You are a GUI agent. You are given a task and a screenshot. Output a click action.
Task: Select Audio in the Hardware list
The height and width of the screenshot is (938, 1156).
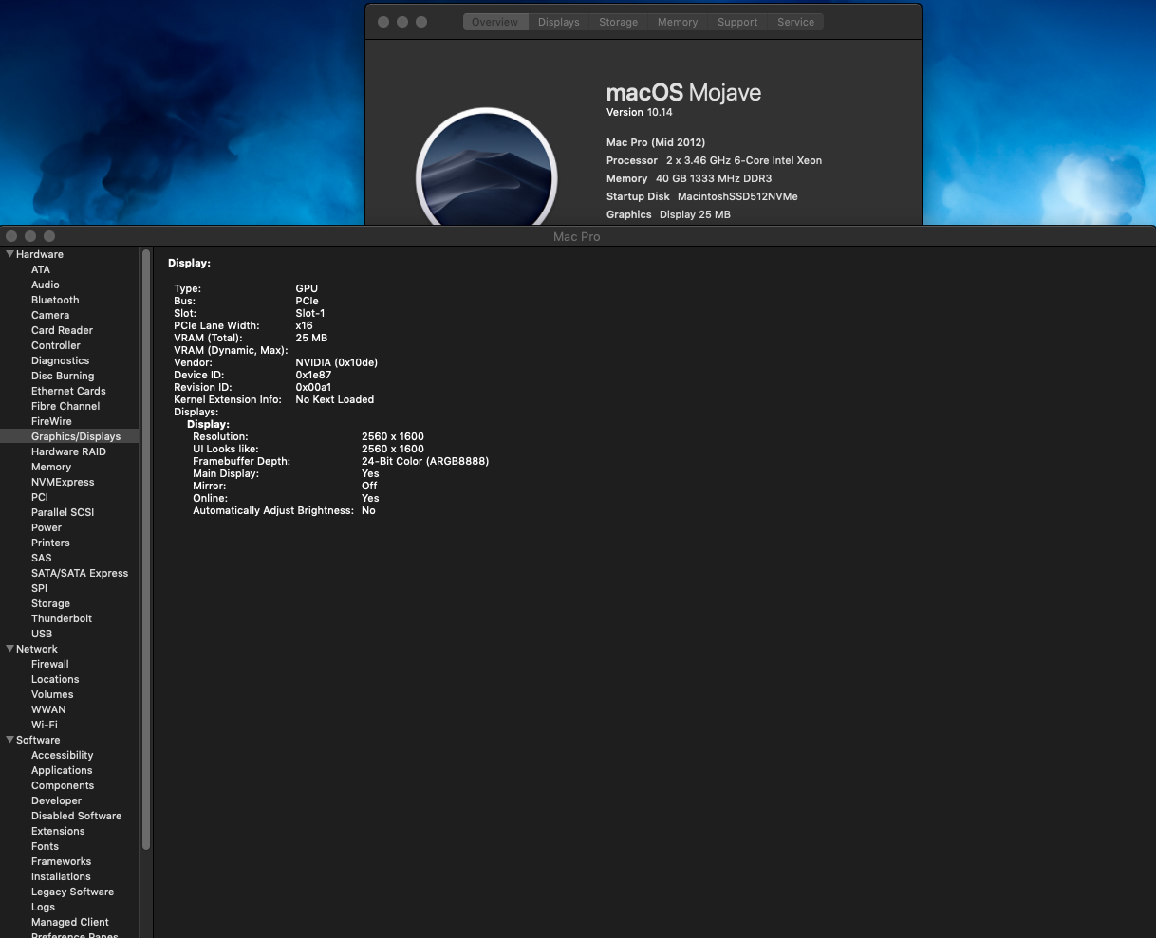(x=46, y=285)
